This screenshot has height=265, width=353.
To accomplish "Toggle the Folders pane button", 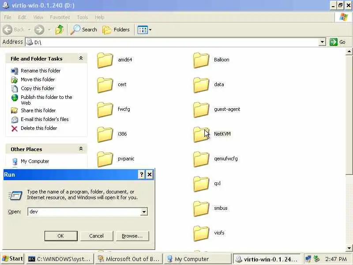I will pos(116,30).
